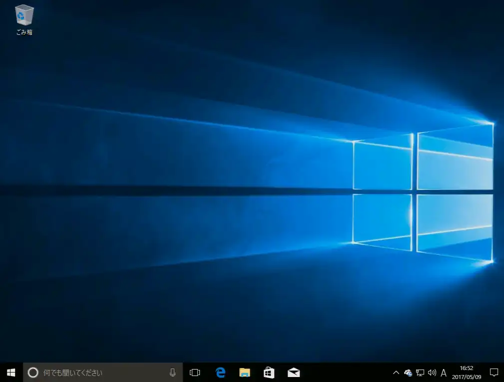Expand the hidden system tray icons
The height and width of the screenshot is (382, 504).
click(x=396, y=373)
